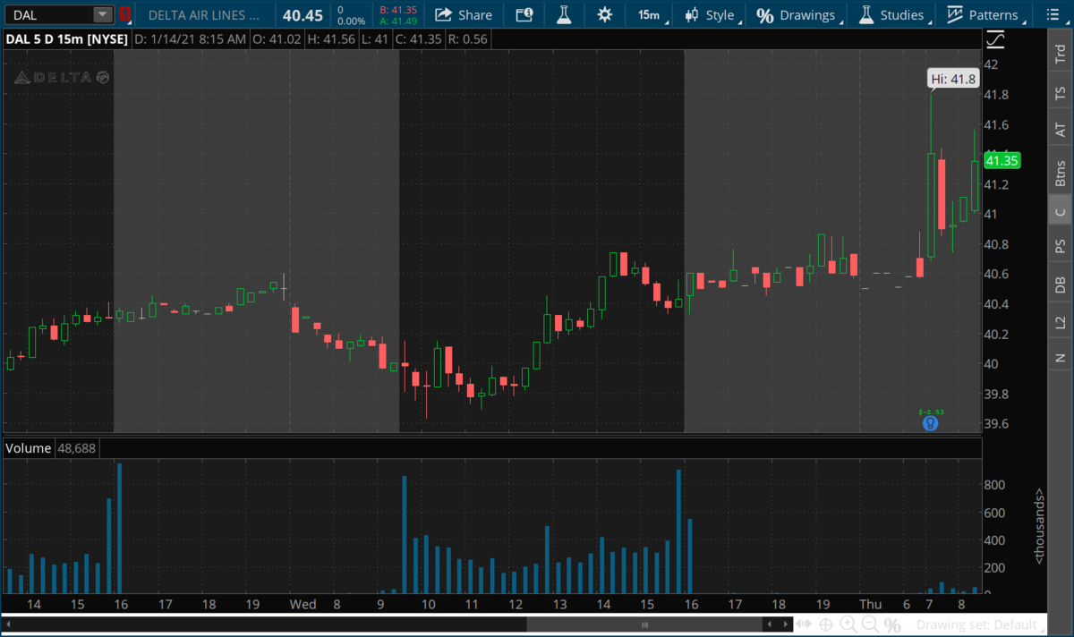Open the DB sidebar tab
This screenshot has width=1074, height=637.
pyautogui.click(x=1060, y=285)
